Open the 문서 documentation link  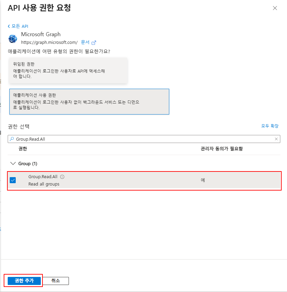tap(85, 43)
